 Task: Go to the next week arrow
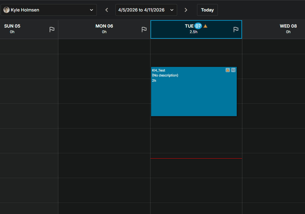click(x=186, y=10)
